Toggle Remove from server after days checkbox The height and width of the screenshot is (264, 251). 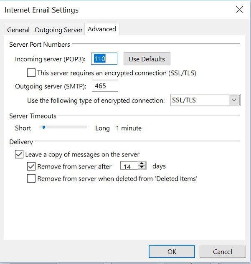[31, 166]
